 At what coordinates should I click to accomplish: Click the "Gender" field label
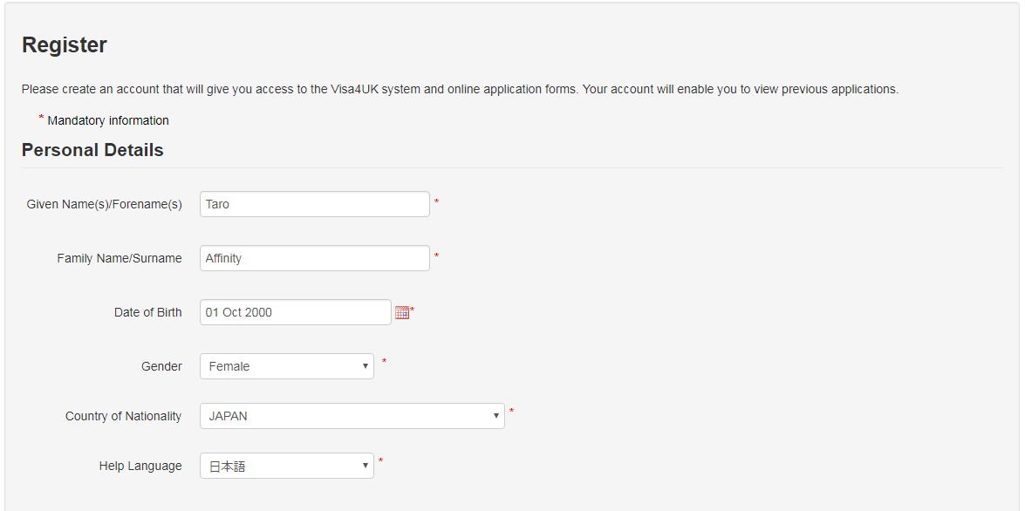click(x=161, y=366)
